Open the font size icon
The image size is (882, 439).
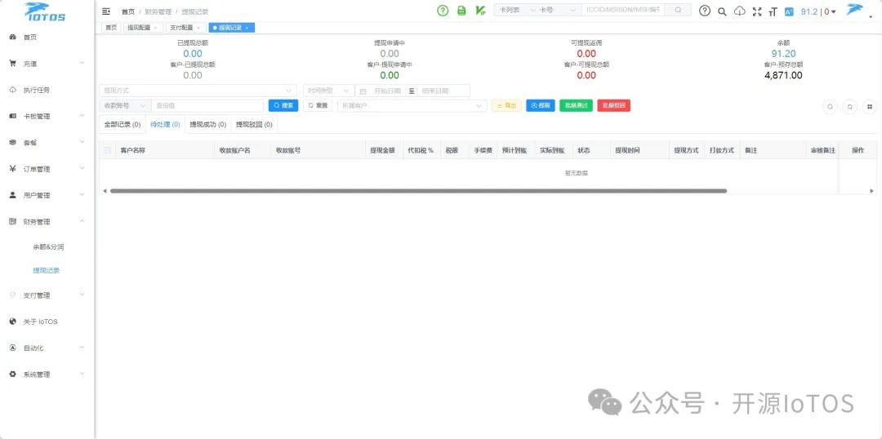coord(773,11)
